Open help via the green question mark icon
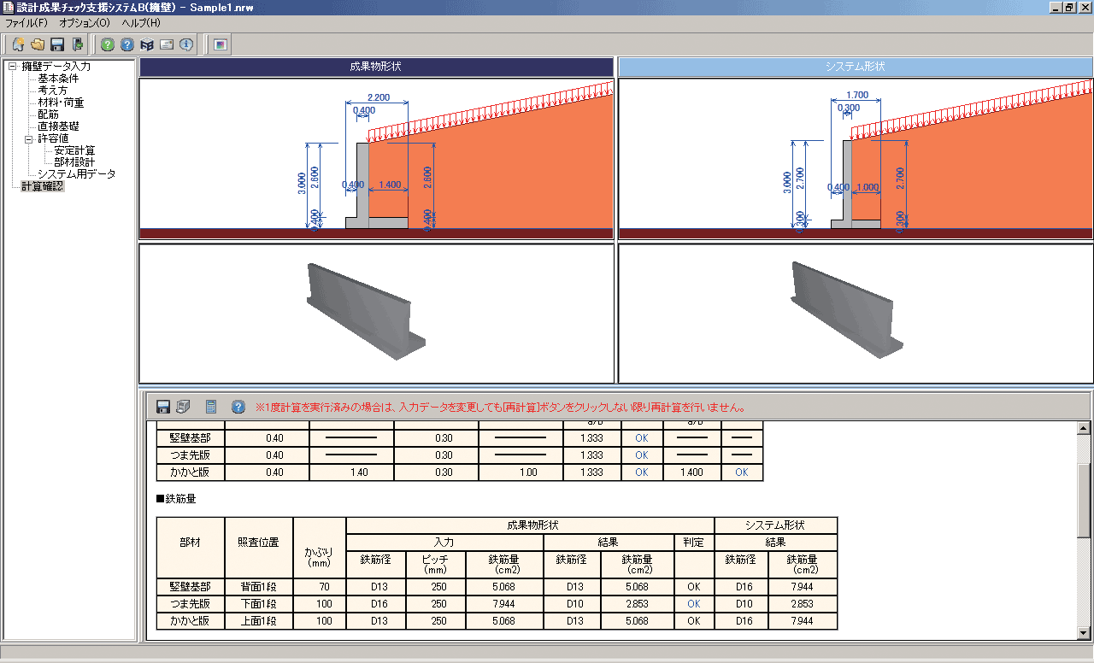The height and width of the screenshot is (663, 1094). pyautogui.click(x=108, y=45)
